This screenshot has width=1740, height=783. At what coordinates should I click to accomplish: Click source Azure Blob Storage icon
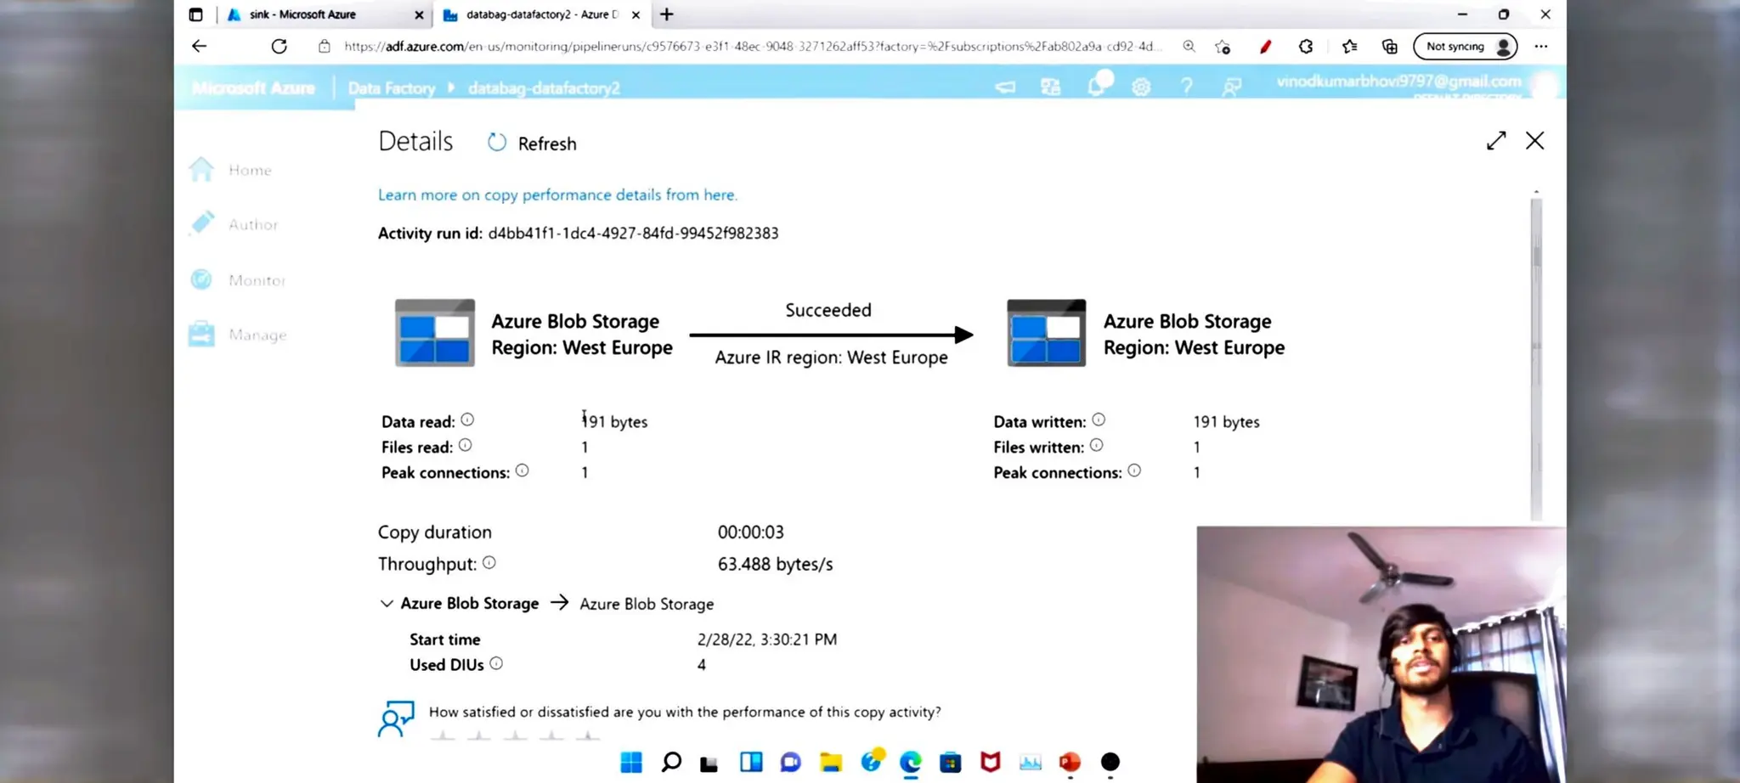(435, 333)
